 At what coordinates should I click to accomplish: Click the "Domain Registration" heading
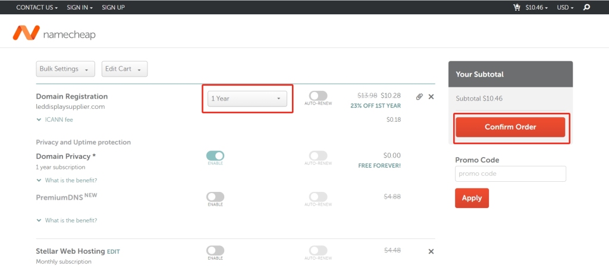(x=72, y=97)
